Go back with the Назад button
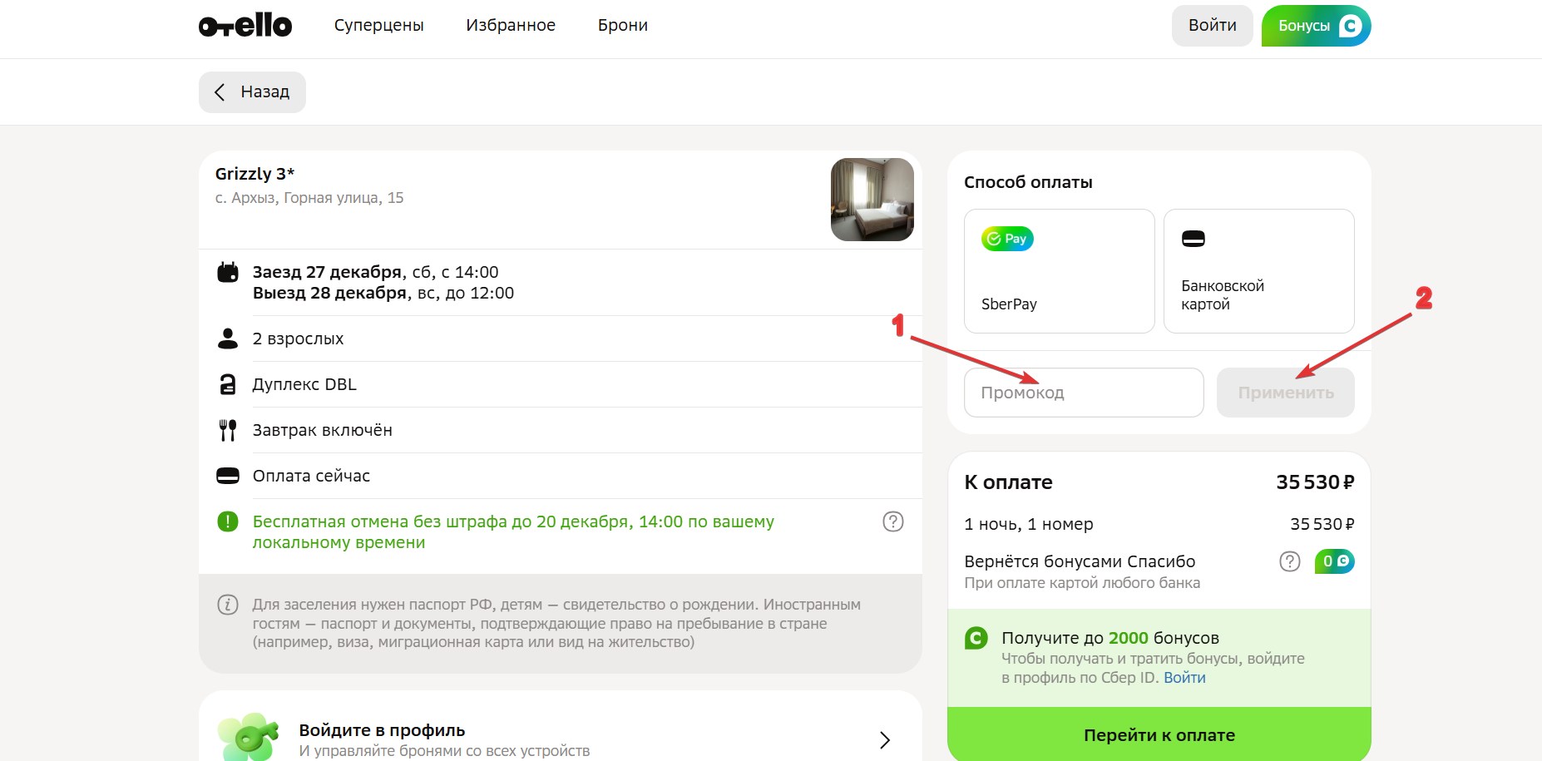The image size is (1542, 761). click(252, 92)
